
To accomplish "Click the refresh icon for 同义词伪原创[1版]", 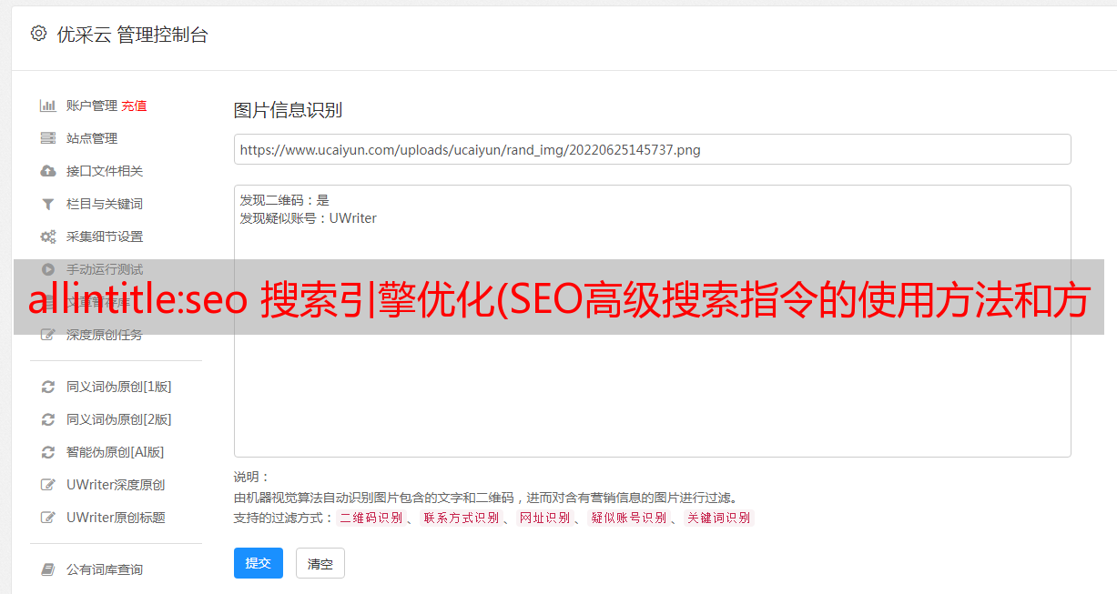I will [48, 387].
